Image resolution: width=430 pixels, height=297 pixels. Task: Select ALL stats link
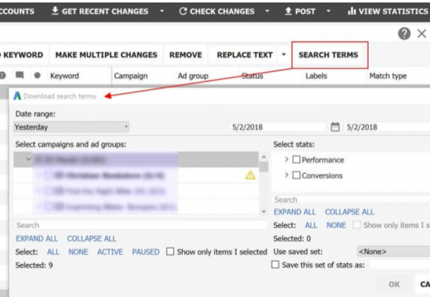click(311, 225)
